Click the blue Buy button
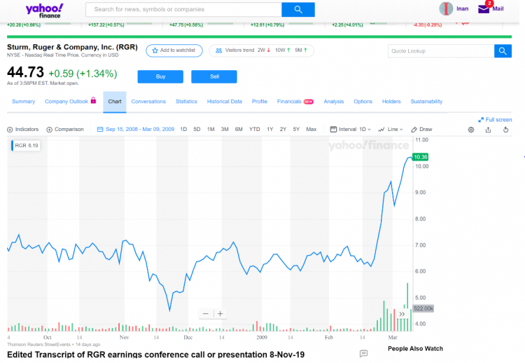525x363 pixels. [x=160, y=76]
